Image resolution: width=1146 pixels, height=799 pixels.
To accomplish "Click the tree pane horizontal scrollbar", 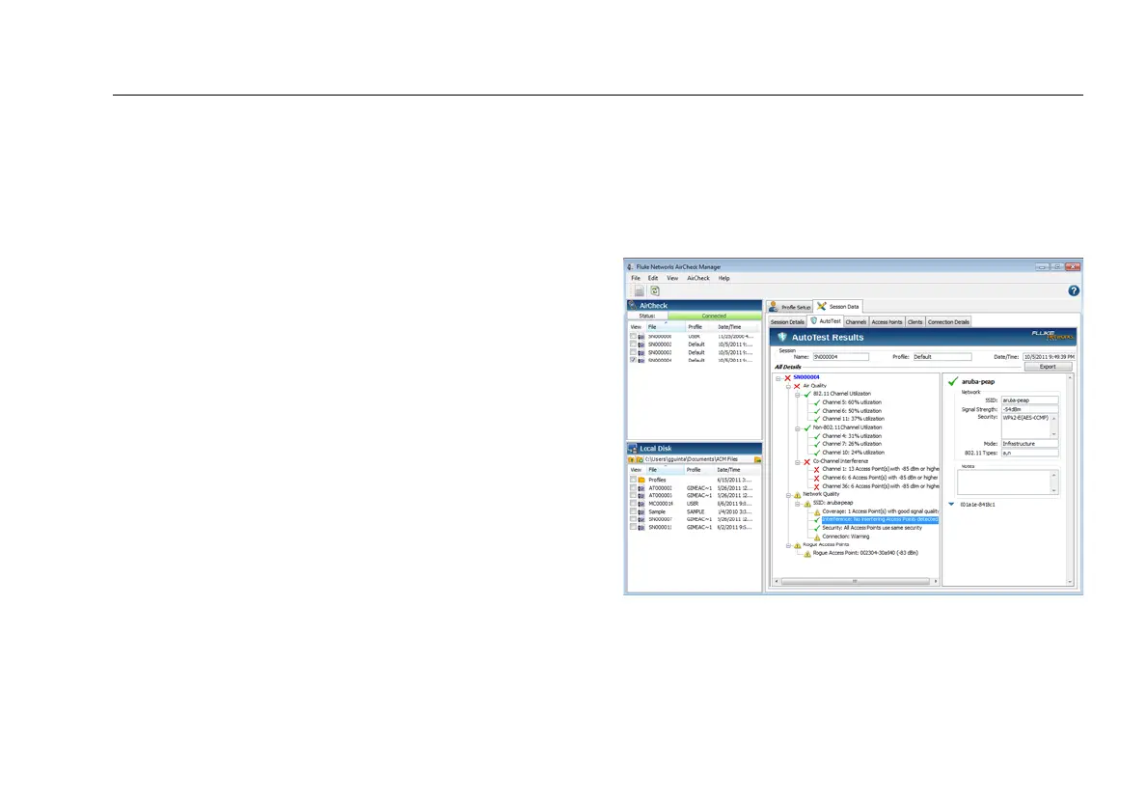I will 855,582.
